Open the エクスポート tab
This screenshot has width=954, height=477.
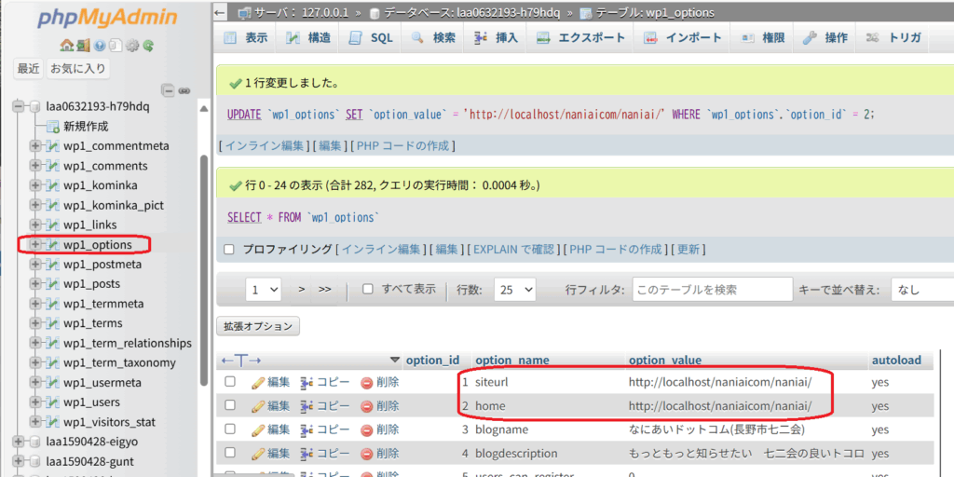coord(581,37)
